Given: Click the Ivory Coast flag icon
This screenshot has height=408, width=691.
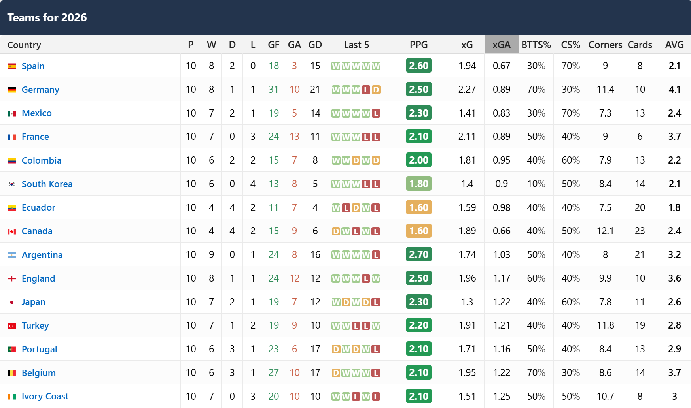Looking at the screenshot, I should (x=12, y=397).
